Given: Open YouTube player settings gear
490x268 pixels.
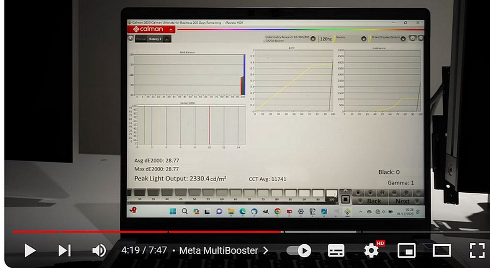Looking at the screenshot, I should pyautogui.click(x=371, y=251).
